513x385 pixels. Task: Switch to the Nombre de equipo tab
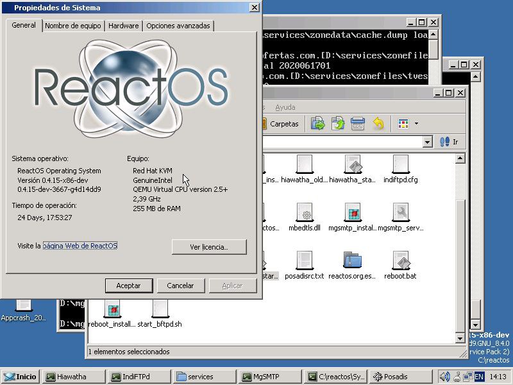[x=73, y=26]
